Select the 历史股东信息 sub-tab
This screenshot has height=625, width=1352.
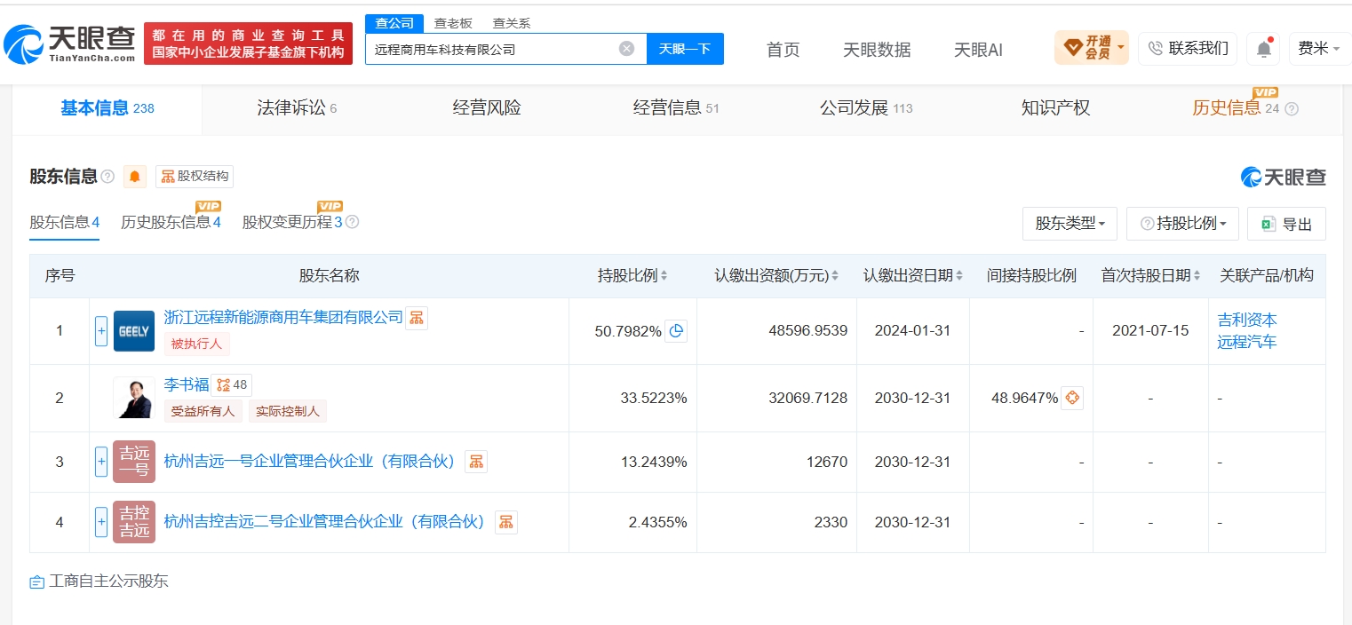171,222
